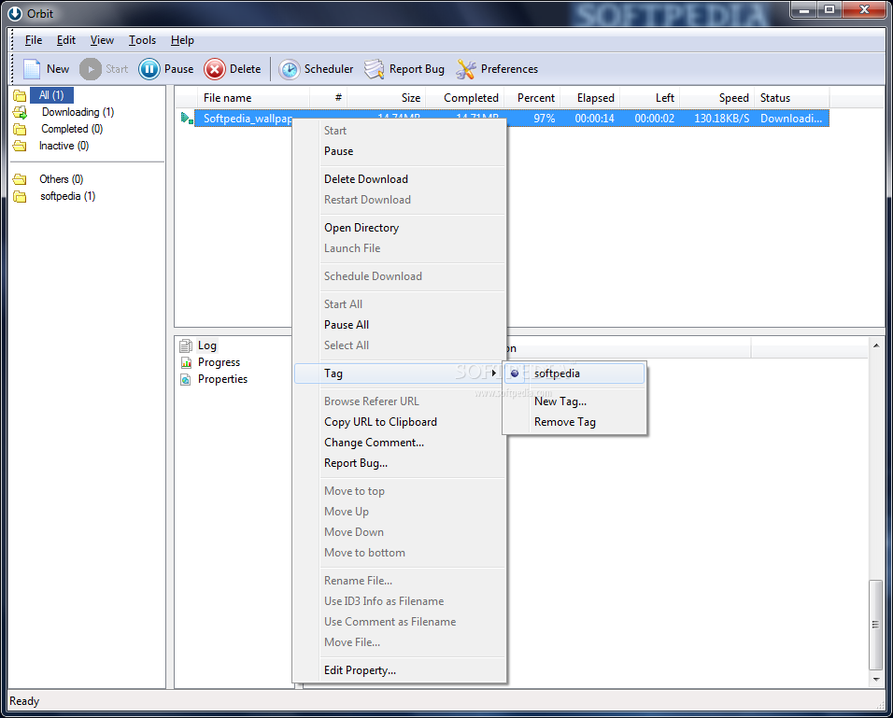Viewport: 893px width, 718px height.
Task: Select the Downloading category folder icon
Action: (20, 111)
